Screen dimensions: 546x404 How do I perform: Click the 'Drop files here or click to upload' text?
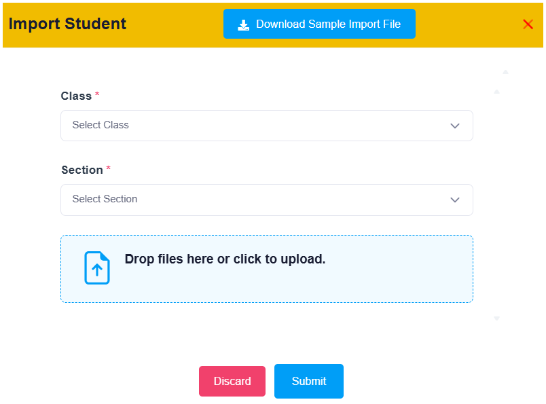225,259
